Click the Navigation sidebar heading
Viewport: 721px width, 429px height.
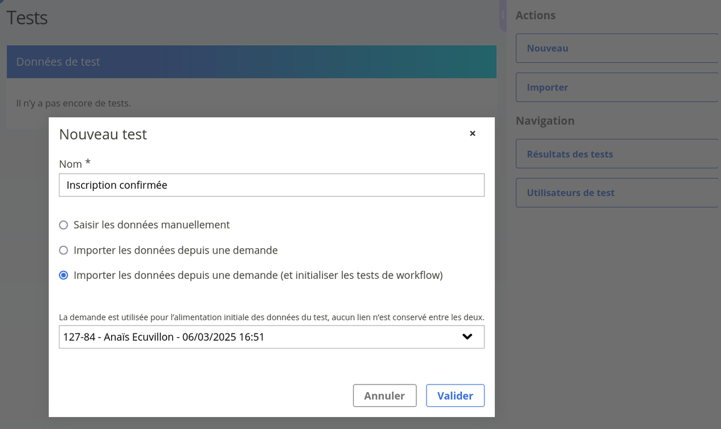click(x=545, y=121)
